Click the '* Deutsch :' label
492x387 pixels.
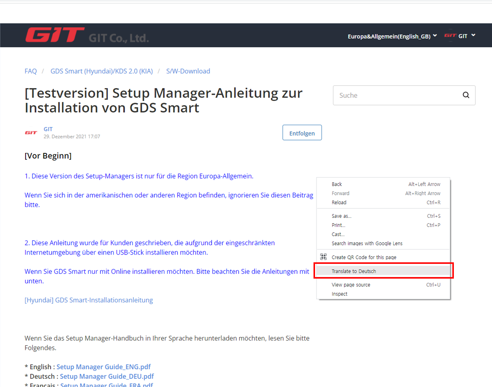(x=41, y=376)
